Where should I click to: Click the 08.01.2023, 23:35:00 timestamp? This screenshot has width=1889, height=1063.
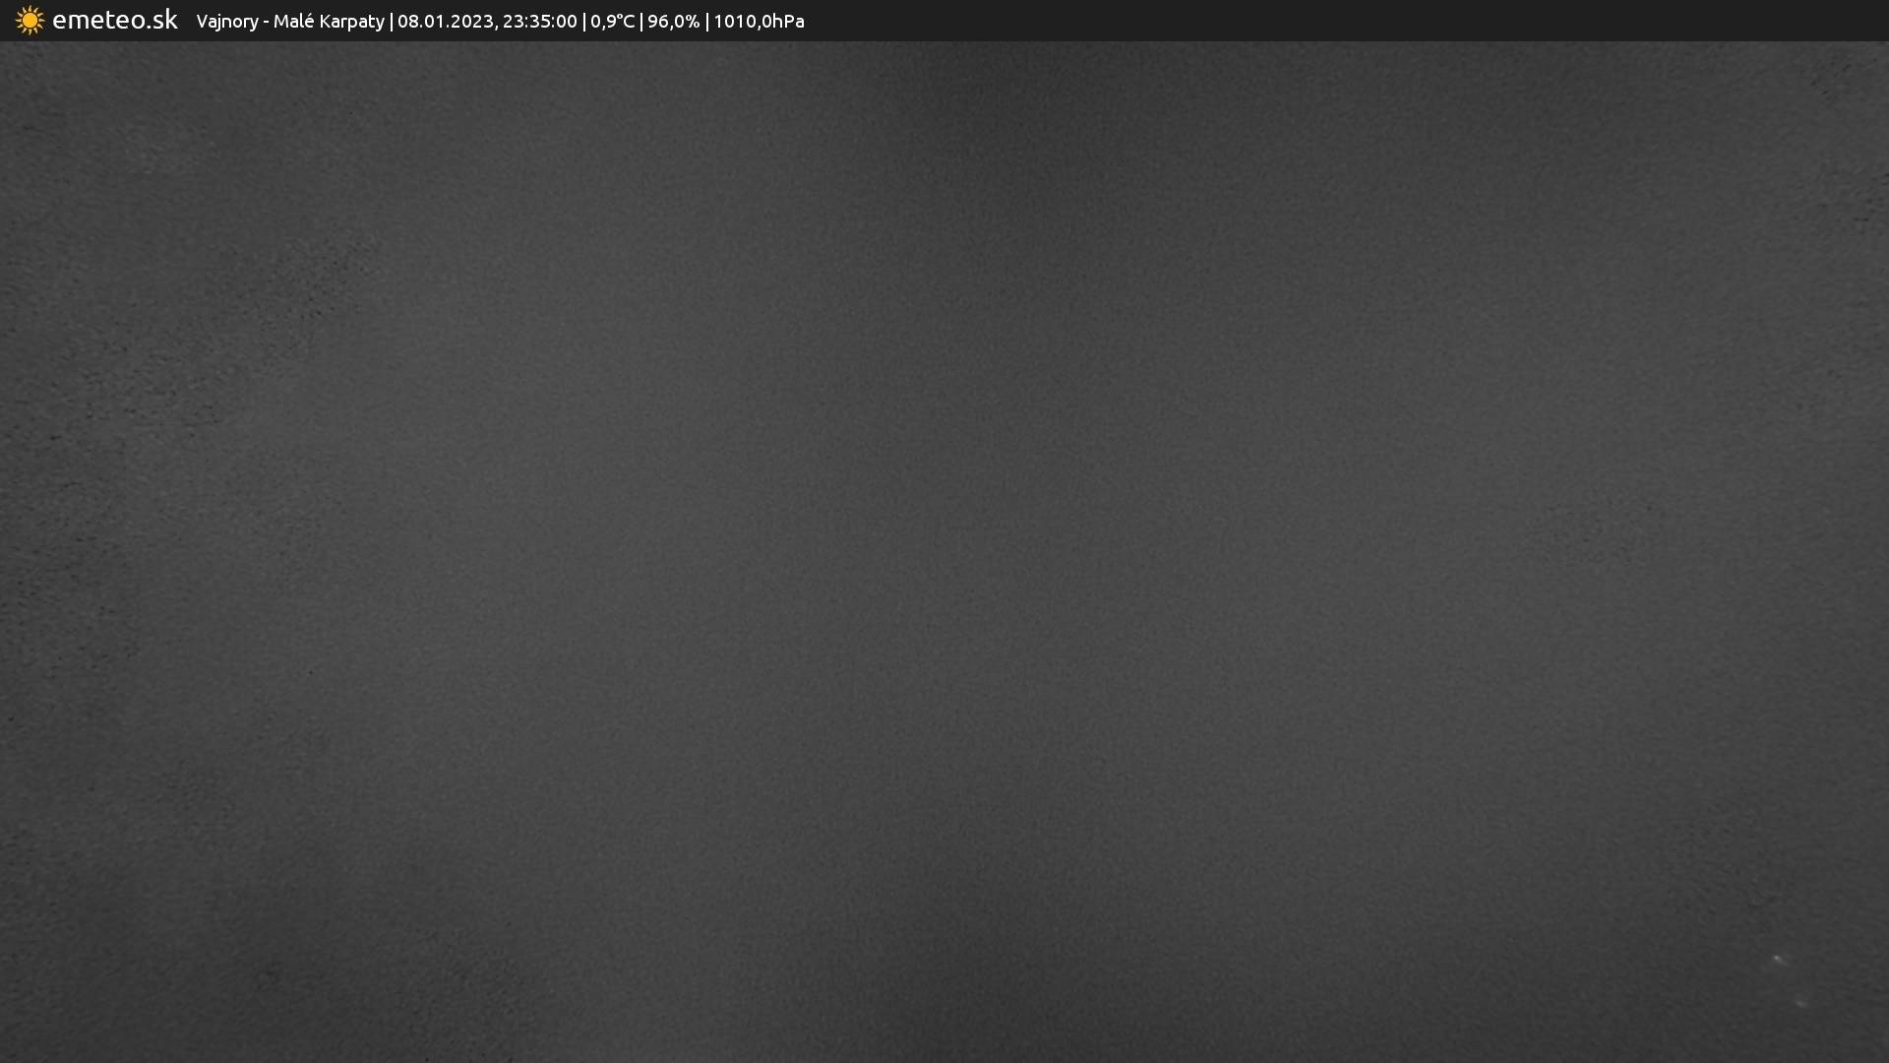click(487, 22)
